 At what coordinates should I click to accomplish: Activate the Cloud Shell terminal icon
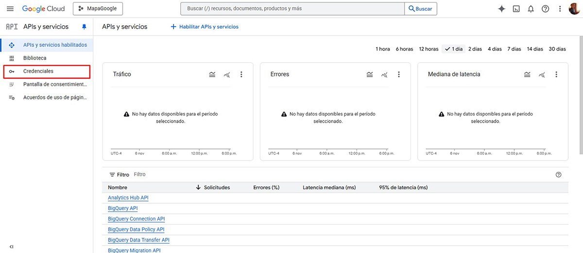click(516, 9)
